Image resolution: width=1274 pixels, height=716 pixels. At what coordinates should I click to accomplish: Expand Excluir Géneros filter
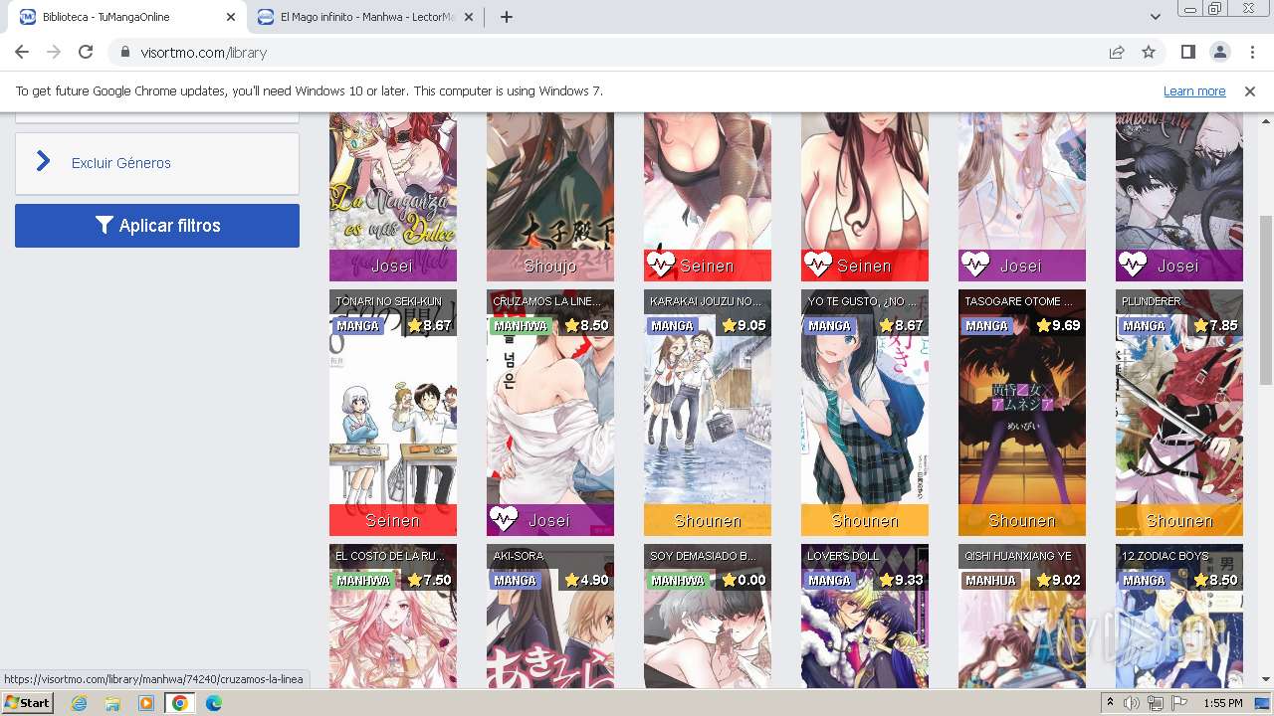[157, 163]
